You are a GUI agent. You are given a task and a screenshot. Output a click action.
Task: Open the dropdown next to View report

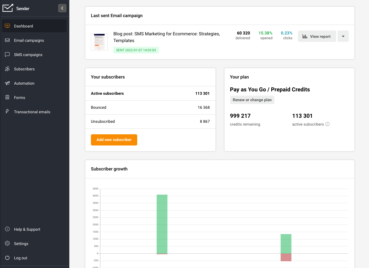coord(343,36)
